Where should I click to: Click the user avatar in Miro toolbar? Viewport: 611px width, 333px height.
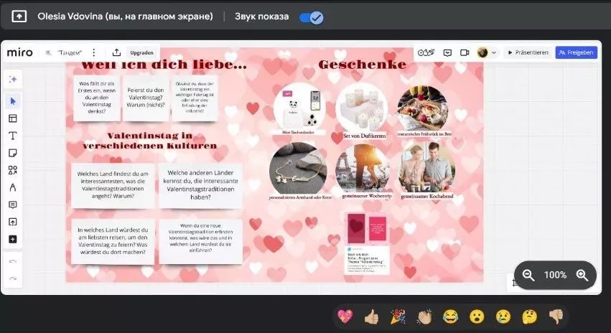pos(482,52)
